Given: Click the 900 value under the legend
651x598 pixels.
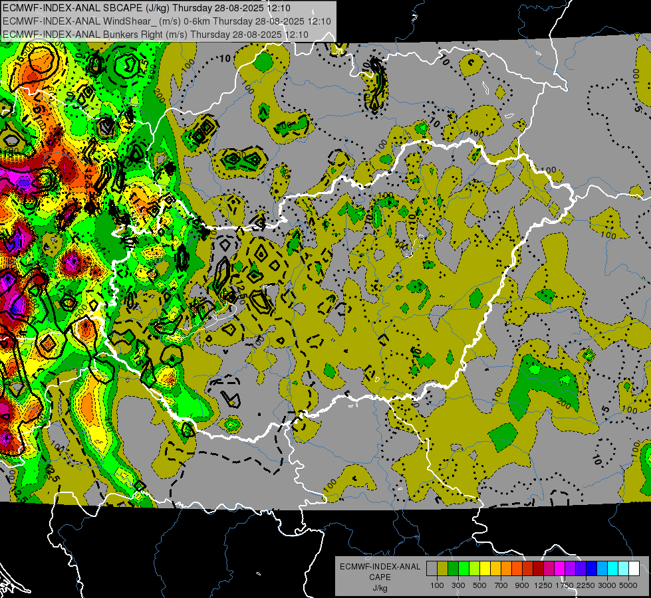Looking at the screenshot, I should pyautogui.click(x=522, y=585).
